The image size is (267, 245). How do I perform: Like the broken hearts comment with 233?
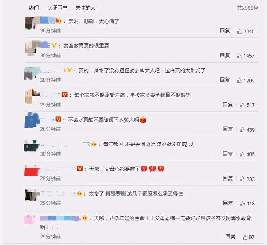[x=242, y=179]
